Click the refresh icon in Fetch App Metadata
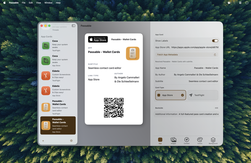The width and height of the screenshot is (251, 163). coord(215,55)
